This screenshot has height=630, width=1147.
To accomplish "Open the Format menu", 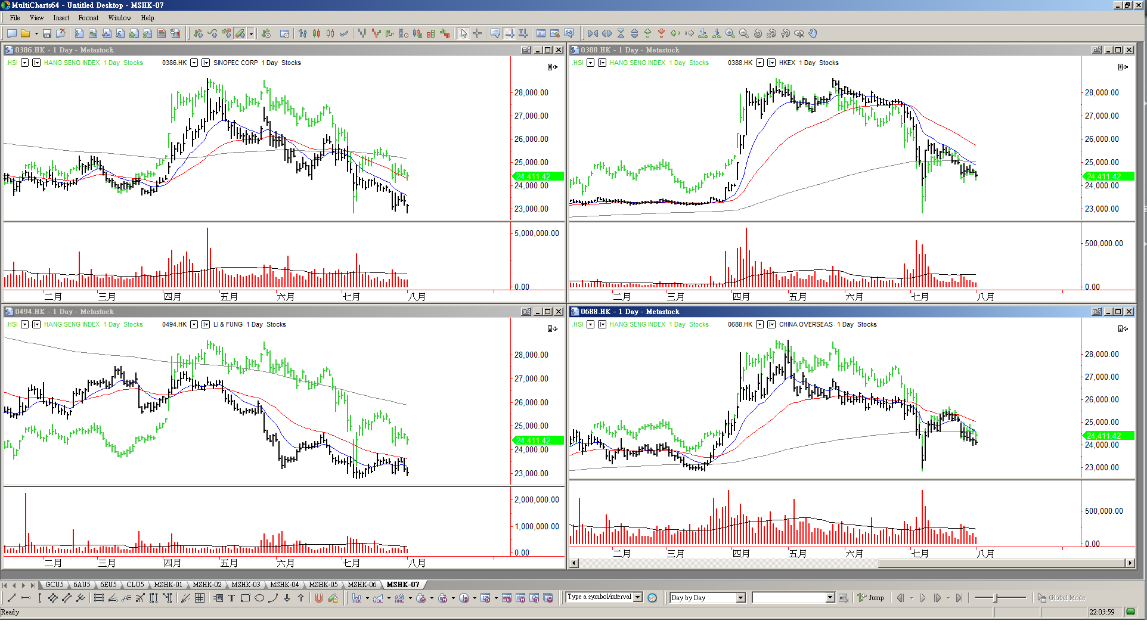I will coord(88,18).
